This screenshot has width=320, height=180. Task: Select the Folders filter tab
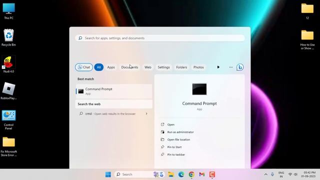181,67
